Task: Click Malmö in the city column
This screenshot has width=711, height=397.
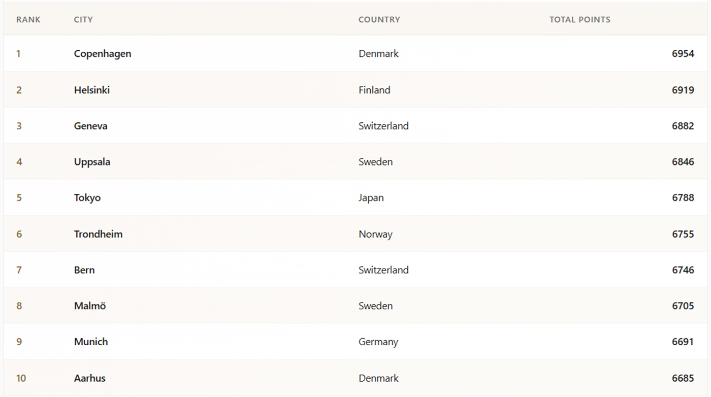Action: (90, 306)
